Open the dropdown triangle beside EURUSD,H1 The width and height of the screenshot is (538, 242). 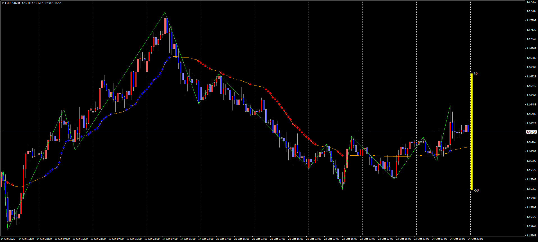tap(3, 3)
